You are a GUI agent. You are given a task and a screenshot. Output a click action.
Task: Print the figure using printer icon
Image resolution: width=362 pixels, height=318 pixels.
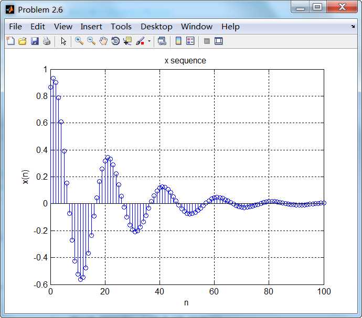pyautogui.click(x=47, y=41)
